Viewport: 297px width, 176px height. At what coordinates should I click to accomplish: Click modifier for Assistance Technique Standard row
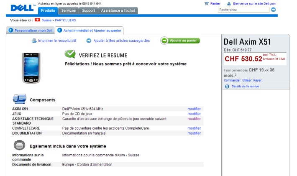(194, 119)
